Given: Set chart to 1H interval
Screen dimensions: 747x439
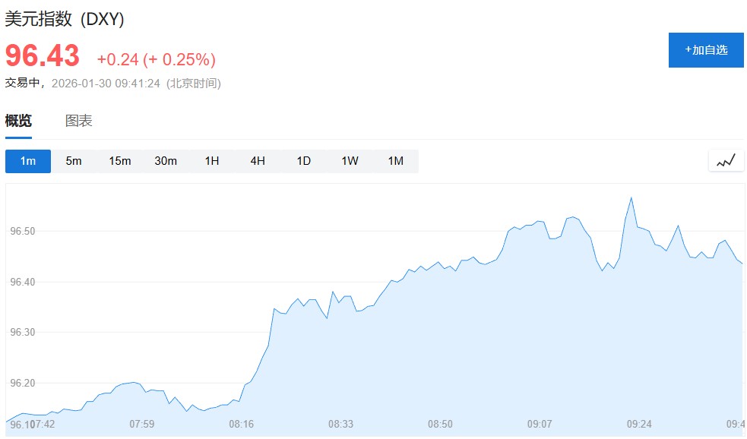Looking at the screenshot, I should (x=212, y=161).
